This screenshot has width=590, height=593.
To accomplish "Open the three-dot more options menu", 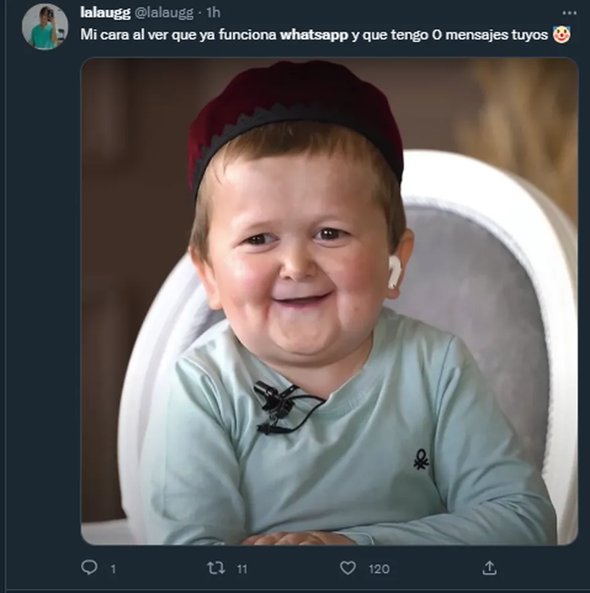I will tap(569, 13).
